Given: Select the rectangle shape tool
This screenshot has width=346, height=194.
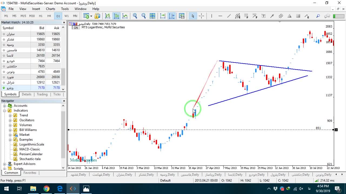Looking at the screenshot, I should click(298, 16).
